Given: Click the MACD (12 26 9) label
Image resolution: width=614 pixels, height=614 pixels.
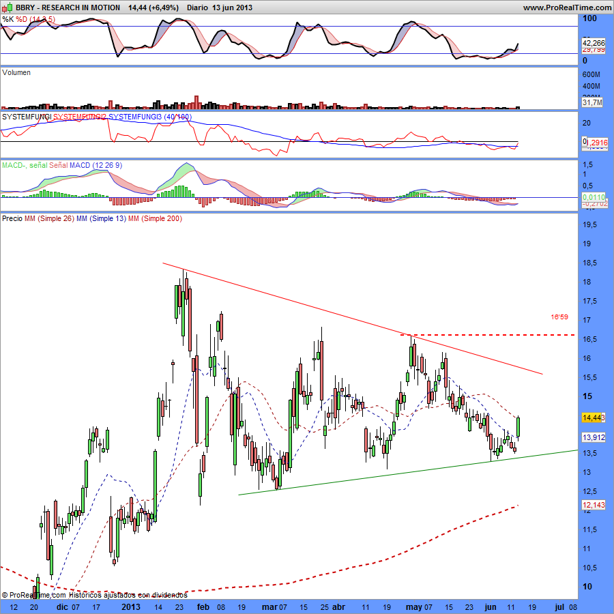Looking at the screenshot, I should pyautogui.click(x=96, y=165).
